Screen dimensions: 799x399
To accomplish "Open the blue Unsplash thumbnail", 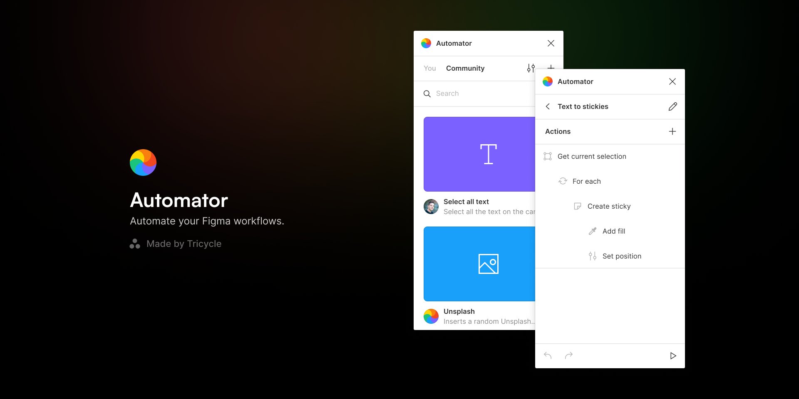I will [x=479, y=264].
